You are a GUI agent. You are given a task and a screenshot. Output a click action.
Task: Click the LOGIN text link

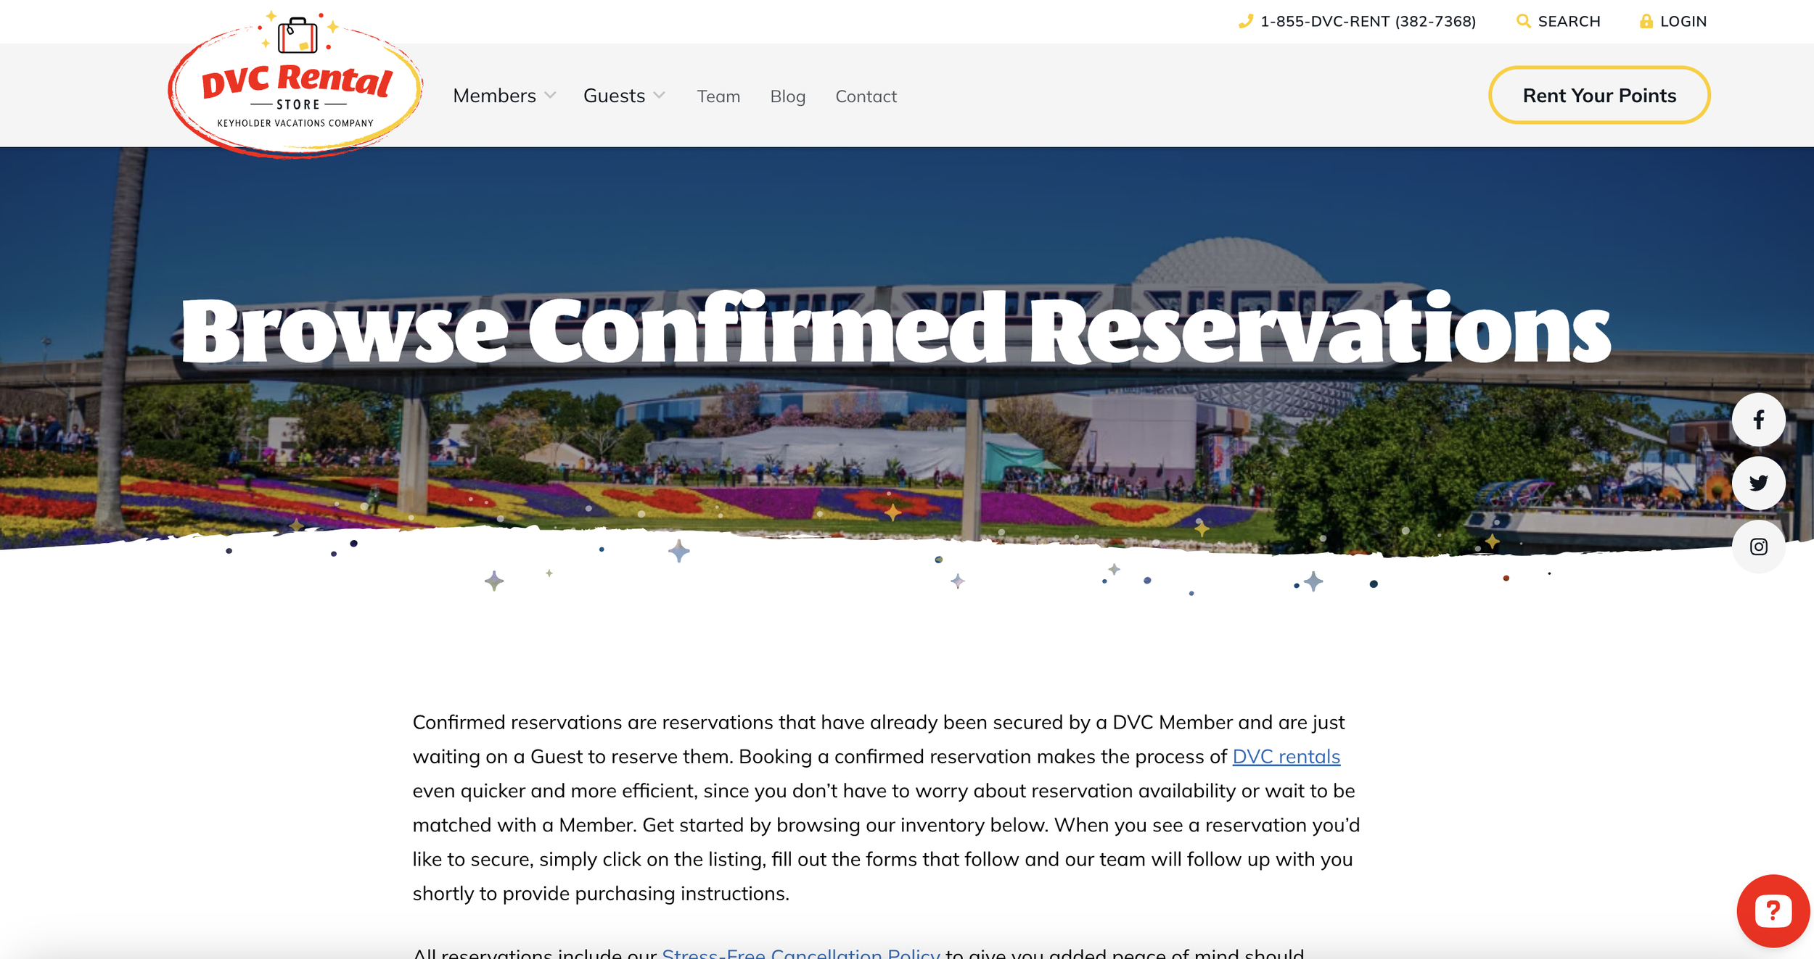tap(1683, 22)
